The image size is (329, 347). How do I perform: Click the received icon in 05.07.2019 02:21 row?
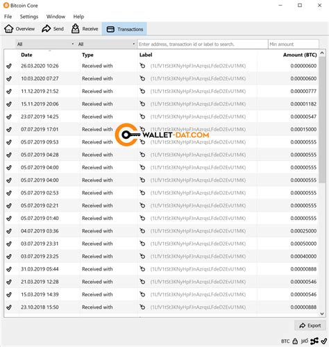coord(142,205)
